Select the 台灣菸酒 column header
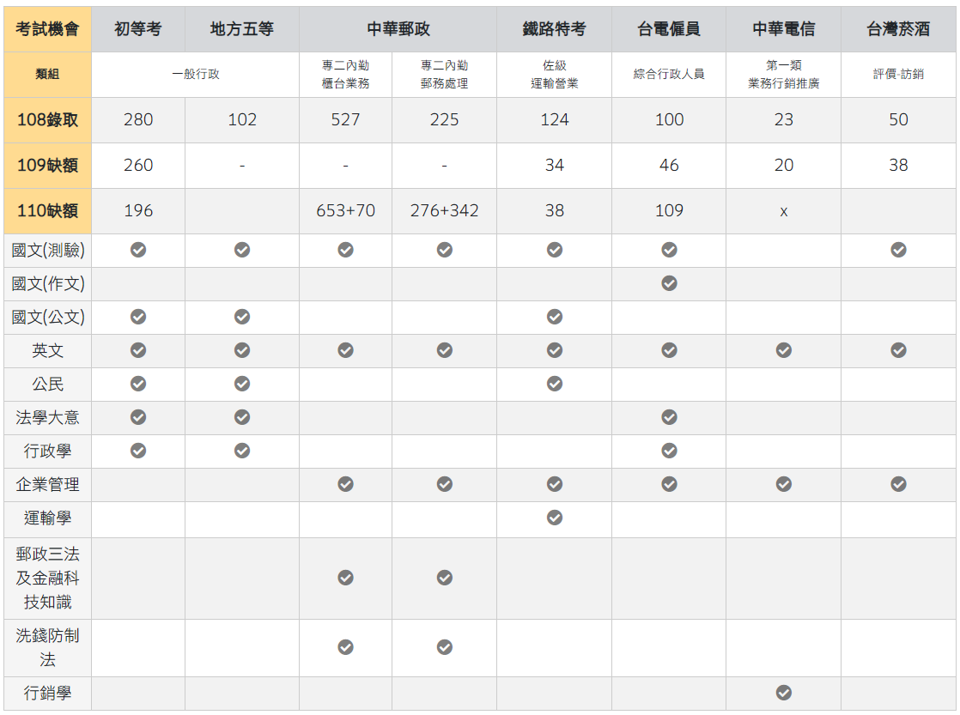This screenshot has width=960, height=715. point(899,29)
